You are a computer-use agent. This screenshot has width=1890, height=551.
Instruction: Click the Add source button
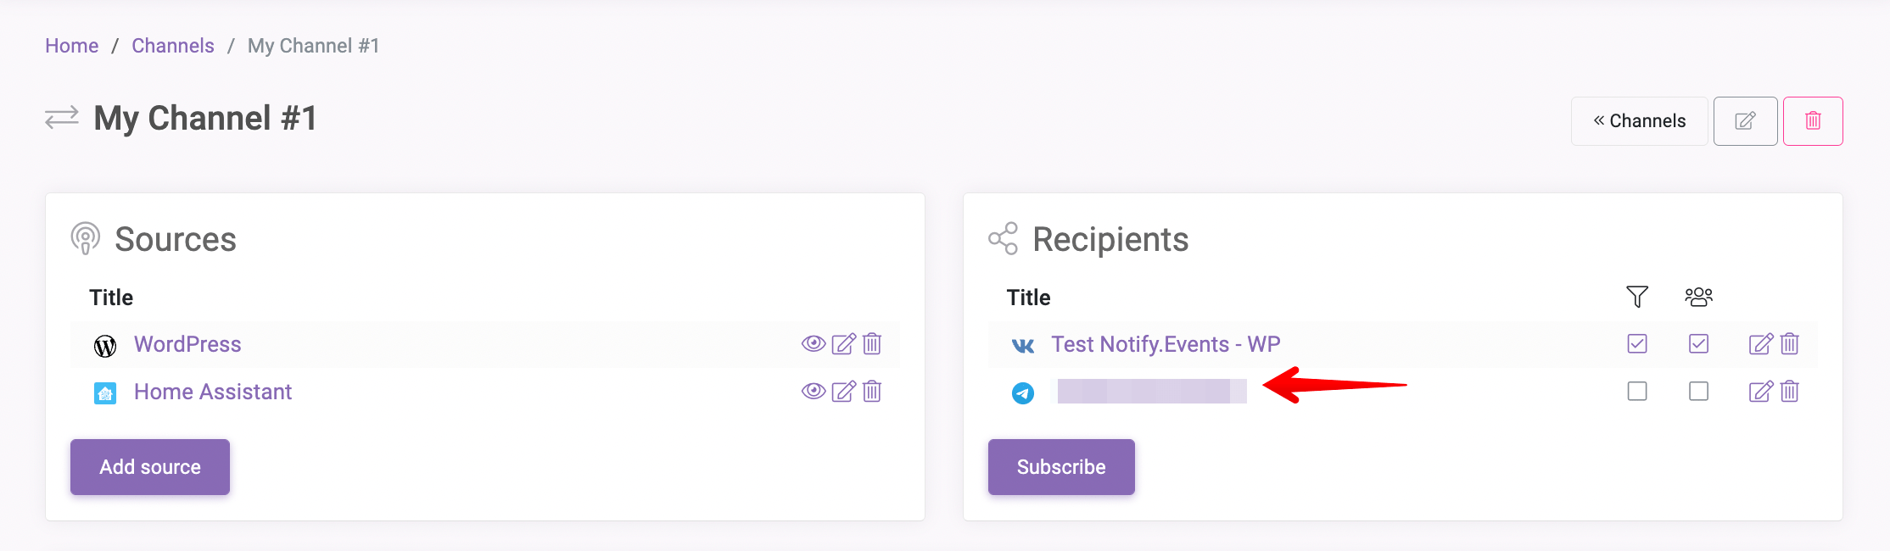pos(149,466)
